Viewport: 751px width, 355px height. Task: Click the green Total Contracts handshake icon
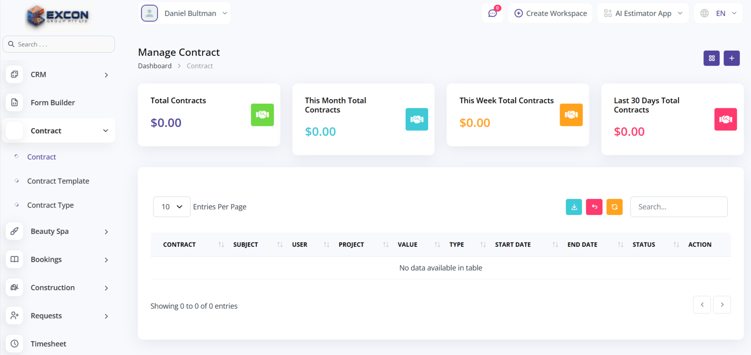coord(262,115)
